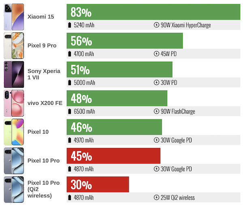Click the battery icon beside 5000 mAh
Screen dimensions: 243x205
pyautogui.click(x=70, y=83)
